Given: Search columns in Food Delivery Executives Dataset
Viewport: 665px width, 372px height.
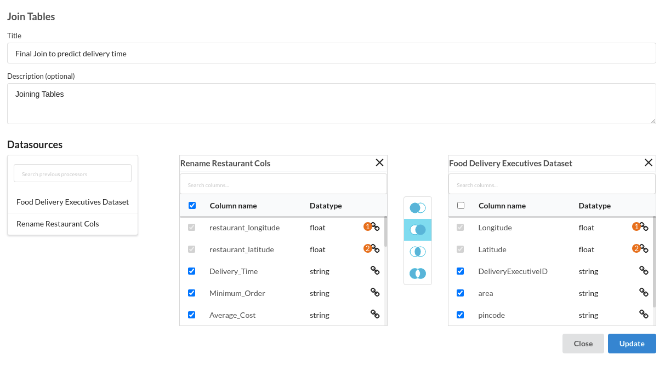Looking at the screenshot, I should point(552,184).
